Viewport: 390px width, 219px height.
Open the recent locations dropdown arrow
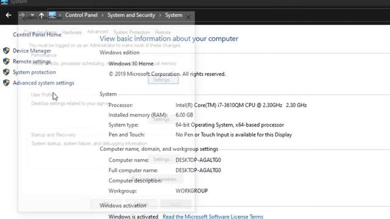tap(32, 15)
